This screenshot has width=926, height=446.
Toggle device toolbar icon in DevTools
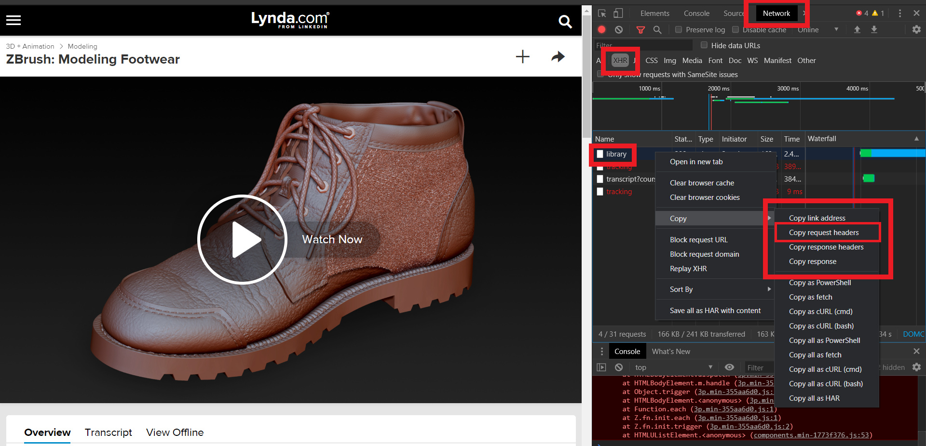click(618, 13)
